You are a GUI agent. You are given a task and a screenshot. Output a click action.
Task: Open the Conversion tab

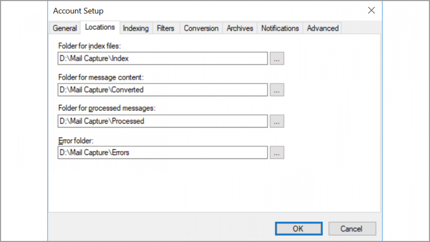tap(201, 28)
